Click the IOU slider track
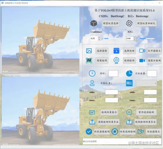Screen dimensions: 163x149 (147, 39)
